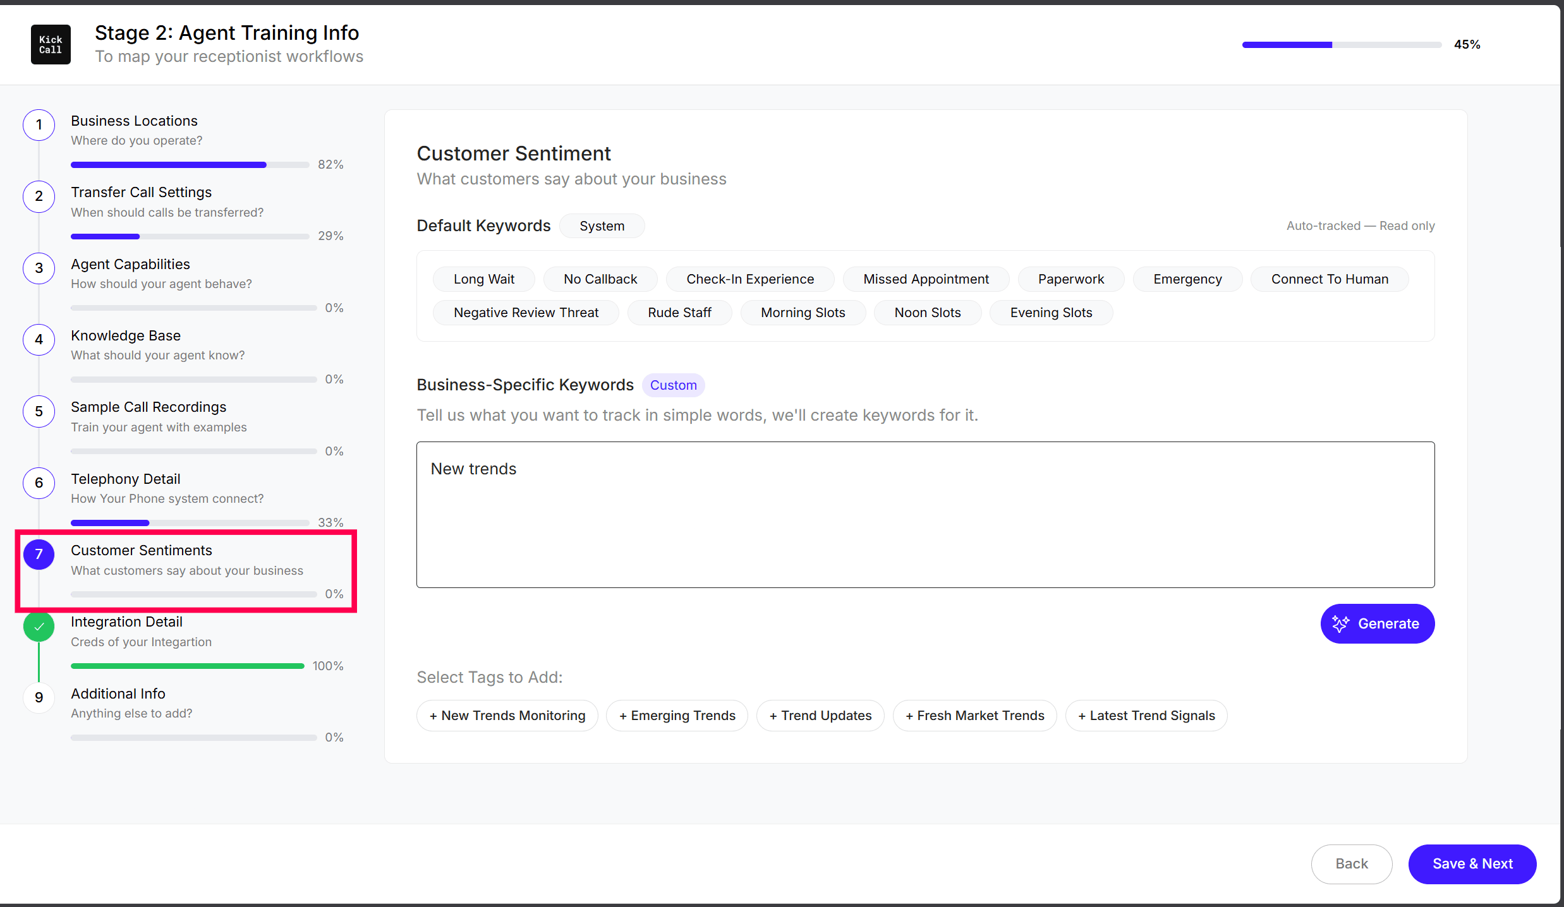Click the 'Customer Sentiment' panel heading
Screen dimensions: 1564x907
pyautogui.click(x=514, y=153)
